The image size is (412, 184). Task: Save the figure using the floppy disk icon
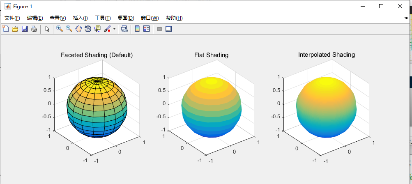tap(25, 29)
